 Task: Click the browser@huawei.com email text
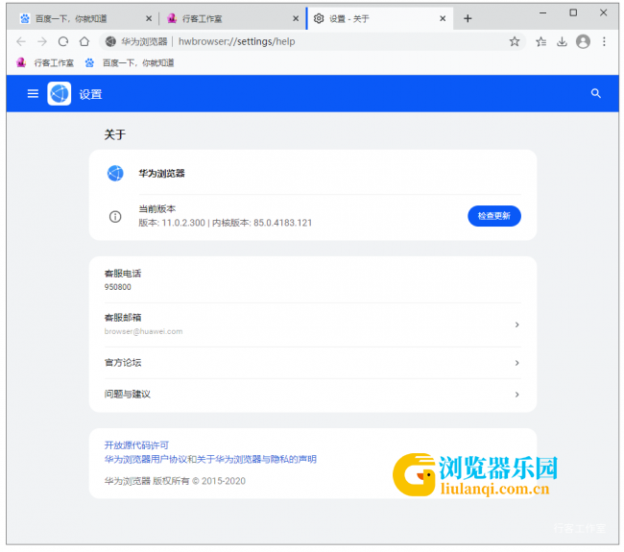click(x=143, y=331)
